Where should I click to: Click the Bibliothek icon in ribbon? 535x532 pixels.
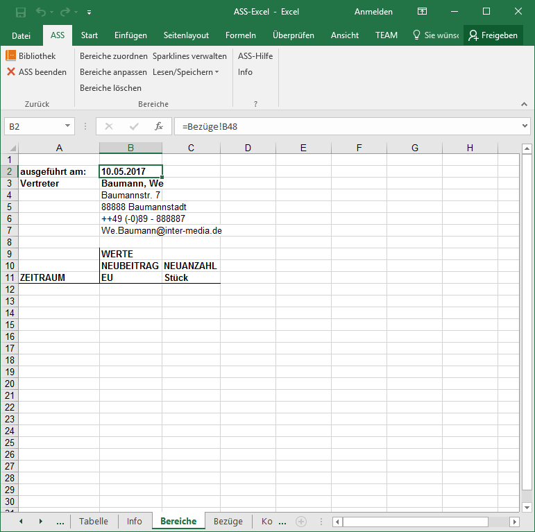pos(11,55)
